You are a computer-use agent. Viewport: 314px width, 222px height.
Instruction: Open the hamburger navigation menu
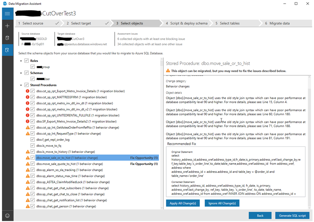click(x=7, y=13)
